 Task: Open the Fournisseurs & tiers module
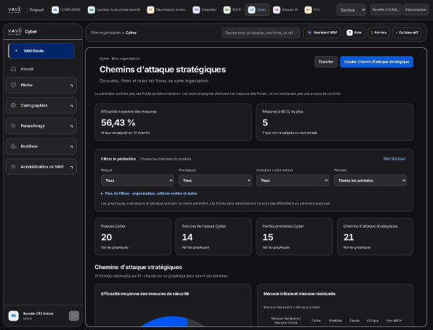166,9
